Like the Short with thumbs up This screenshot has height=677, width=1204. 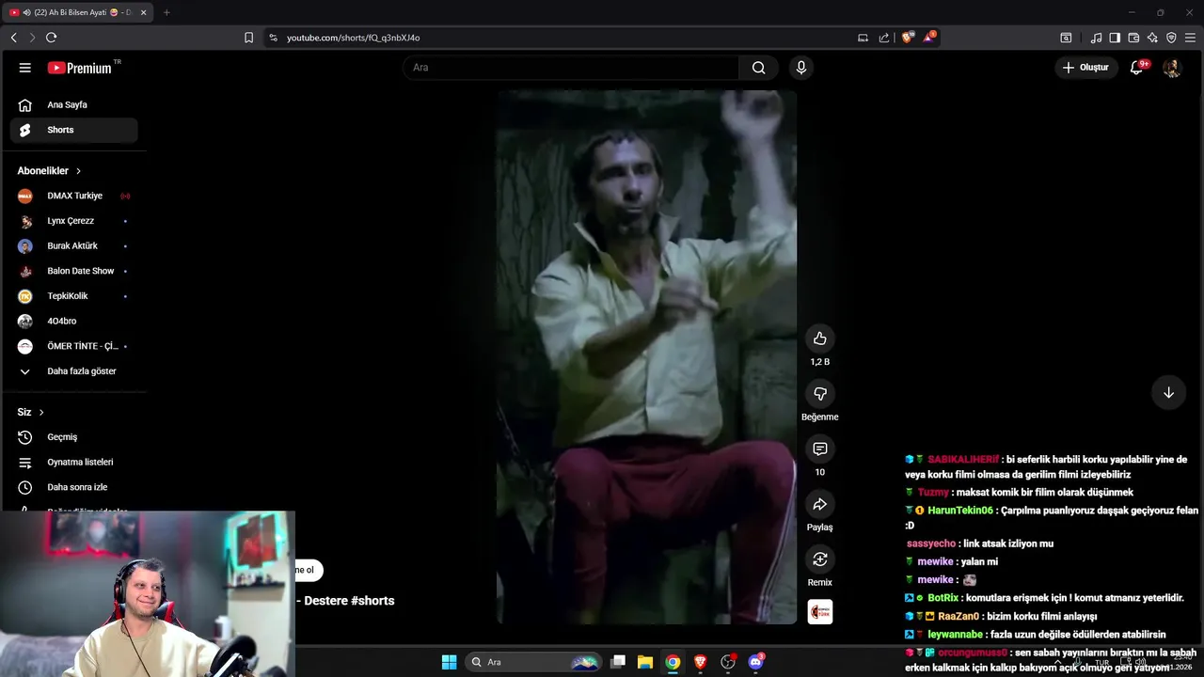[x=820, y=338]
